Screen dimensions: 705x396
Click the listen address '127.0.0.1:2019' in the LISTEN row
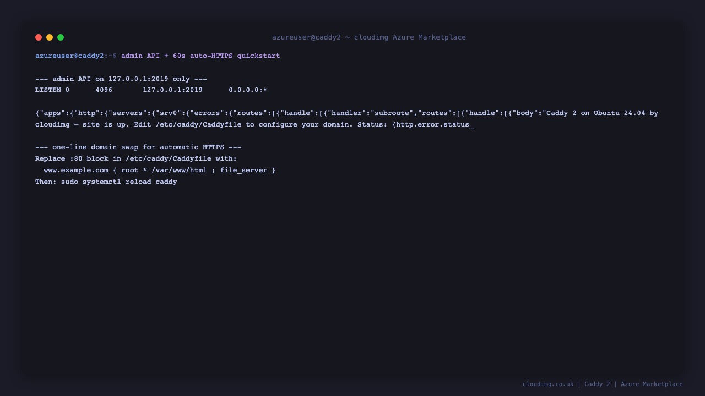coord(172,90)
